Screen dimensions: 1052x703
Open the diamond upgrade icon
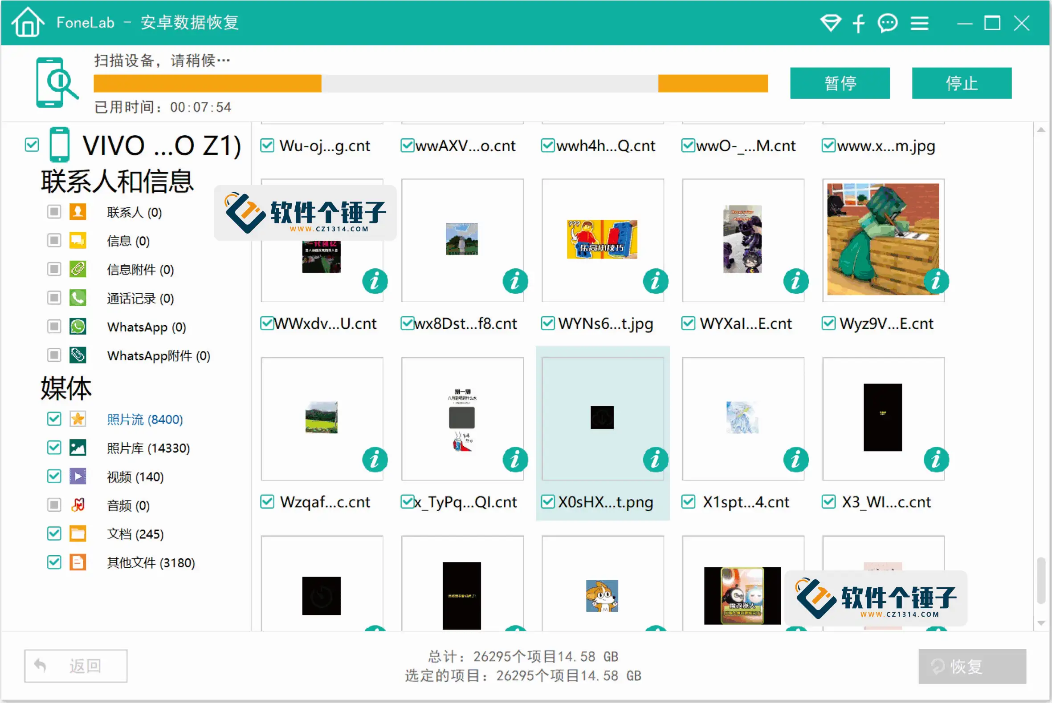pyautogui.click(x=830, y=23)
